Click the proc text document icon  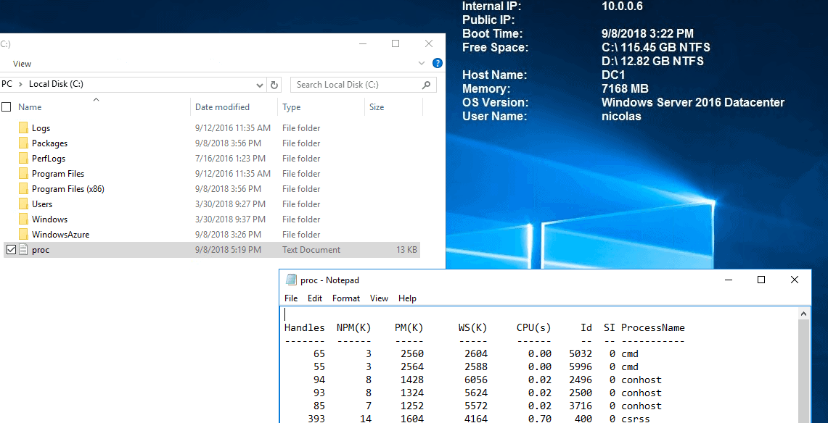point(22,250)
